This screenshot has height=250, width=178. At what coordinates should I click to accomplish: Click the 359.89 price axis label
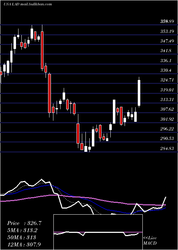(x=167, y=21)
